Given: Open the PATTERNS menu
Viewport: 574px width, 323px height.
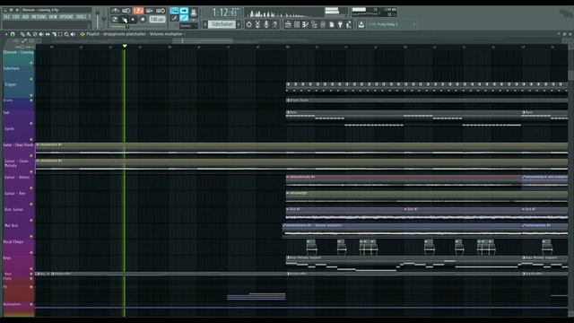Looking at the screenshot, I should click(x=39, y=17).
